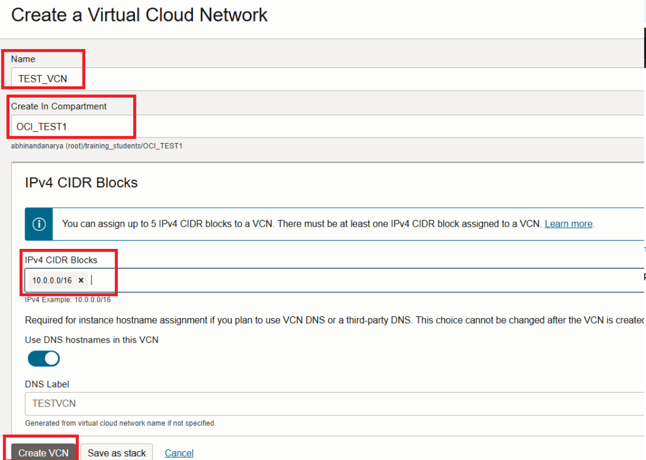Remove the 10.0.0.0/16 CIDR block chip
The height and width of the screenshot is (460, 646).
[81, 280]
